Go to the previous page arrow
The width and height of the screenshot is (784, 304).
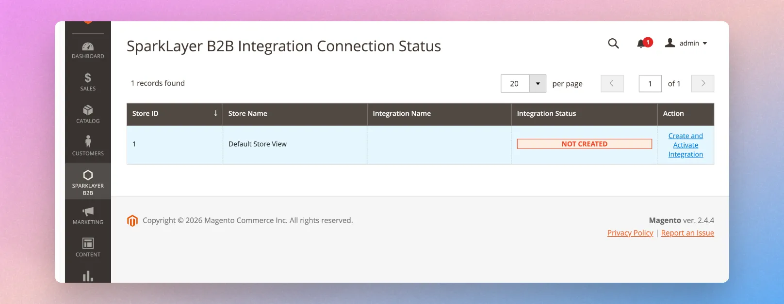click(x=612, y=84)
